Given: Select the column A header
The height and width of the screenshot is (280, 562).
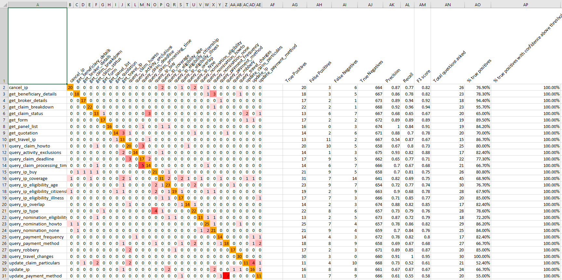Looking at the screenshot, I should tap(38, 5).
